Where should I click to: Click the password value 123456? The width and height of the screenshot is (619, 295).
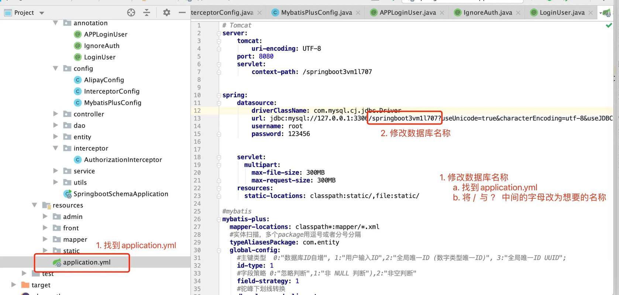click(299, 134)
